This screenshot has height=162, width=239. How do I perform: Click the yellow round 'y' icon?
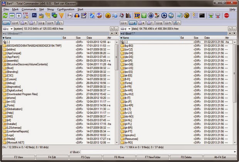pos(108,15)
